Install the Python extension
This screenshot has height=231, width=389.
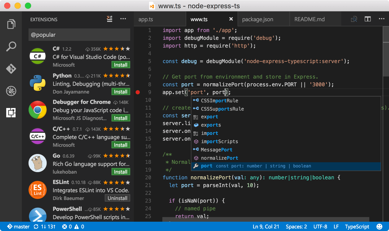[121, 91]
